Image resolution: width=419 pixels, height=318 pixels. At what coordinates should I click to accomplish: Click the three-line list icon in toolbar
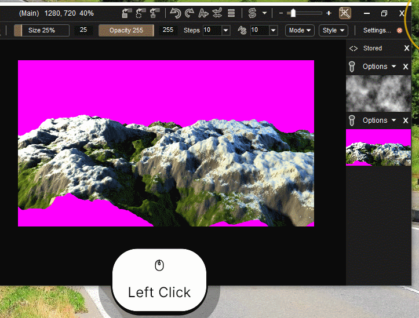[x=231, y=13]
